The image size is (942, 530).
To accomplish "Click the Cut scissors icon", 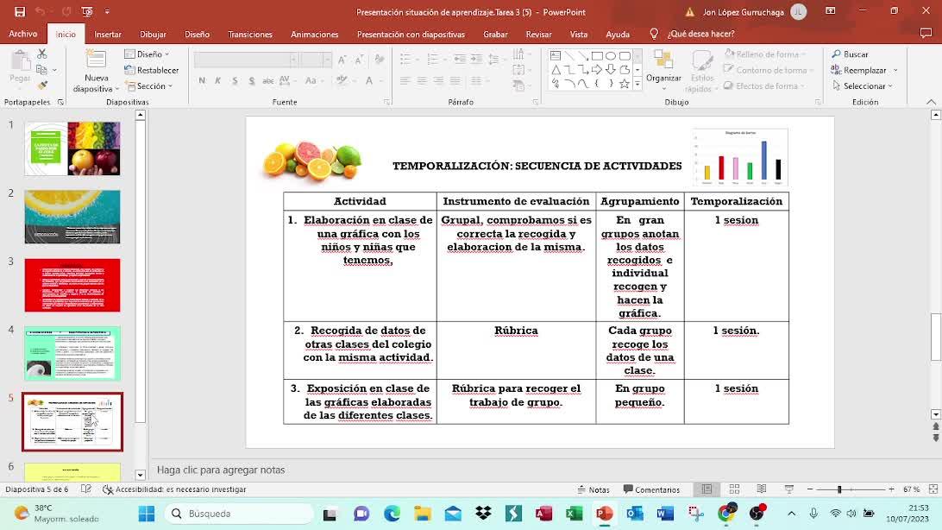I will (42, 54).
